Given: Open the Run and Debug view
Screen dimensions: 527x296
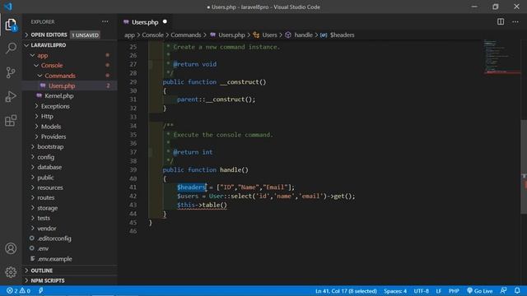Looking at the screenshot, I should [11, 97].
